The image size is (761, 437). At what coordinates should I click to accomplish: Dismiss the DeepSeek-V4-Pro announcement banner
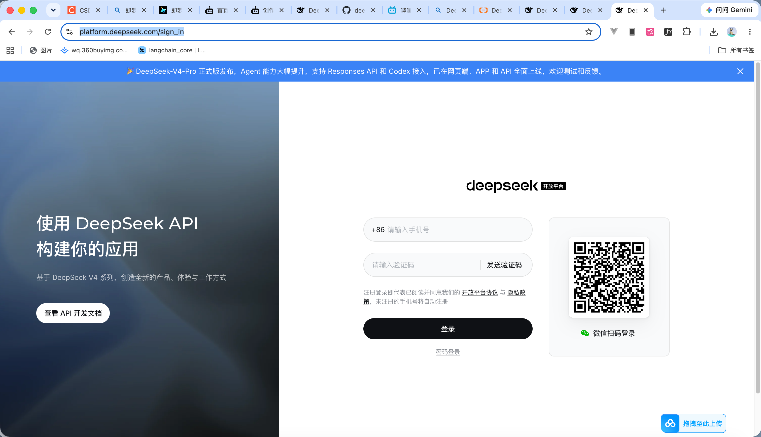point(740,71)
